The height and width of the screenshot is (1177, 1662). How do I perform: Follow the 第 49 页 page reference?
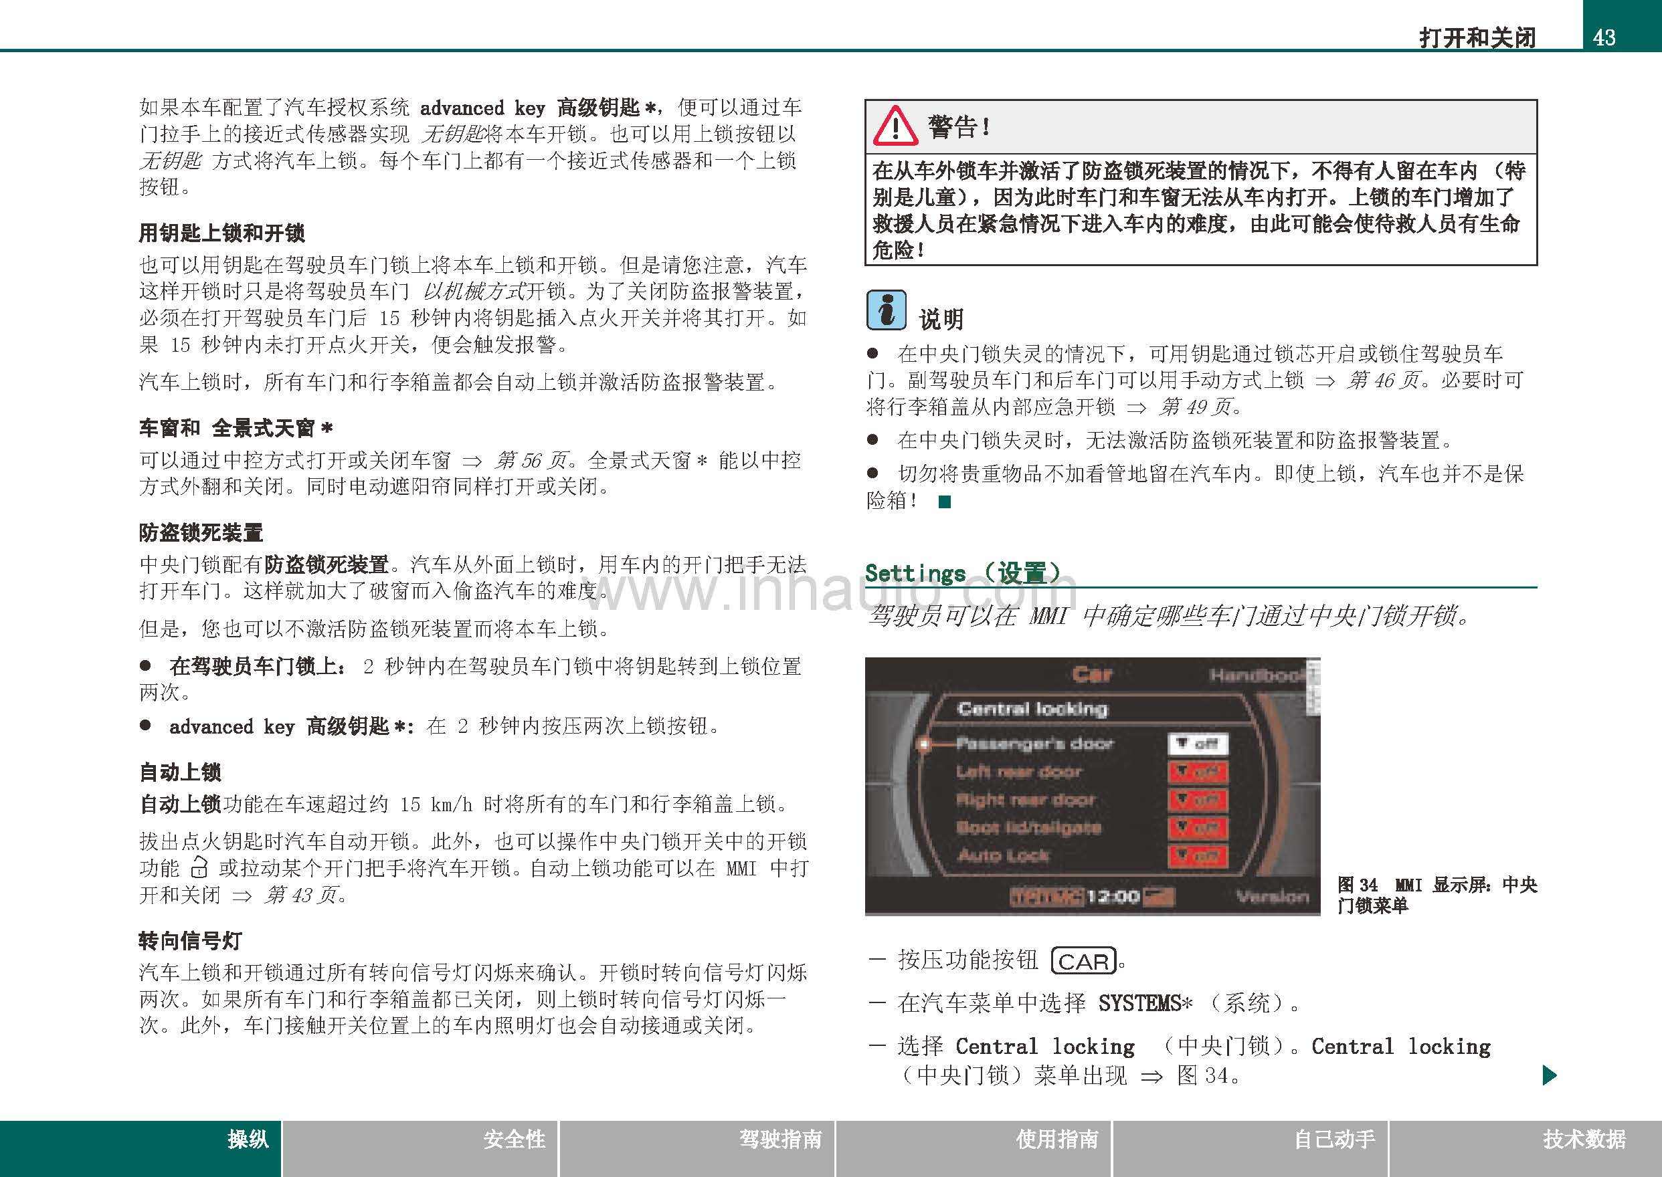coord(1194,407)
